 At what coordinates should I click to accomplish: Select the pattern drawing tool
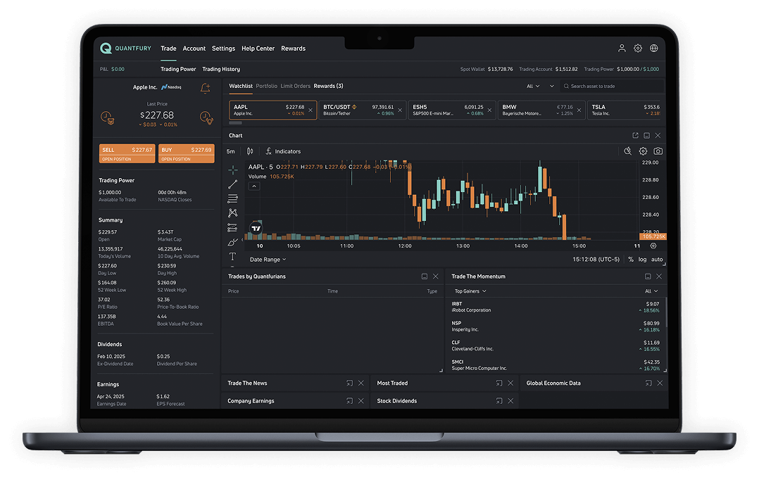click(233, 213)
